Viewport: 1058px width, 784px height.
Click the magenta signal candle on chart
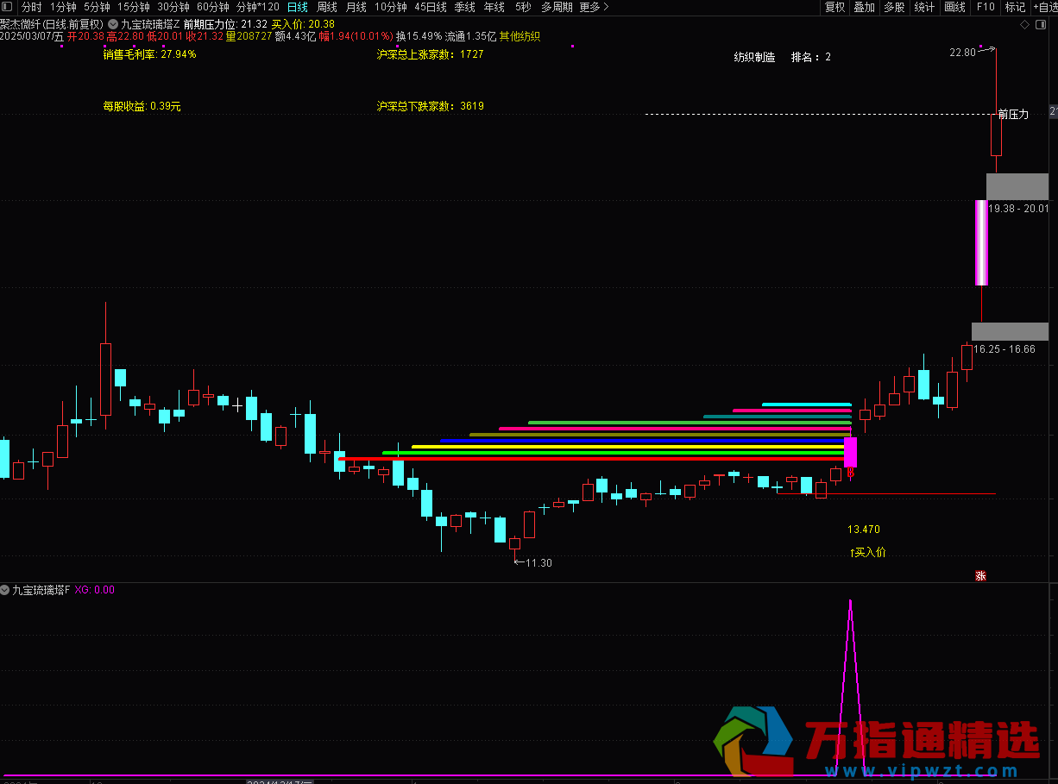[850, 453]
